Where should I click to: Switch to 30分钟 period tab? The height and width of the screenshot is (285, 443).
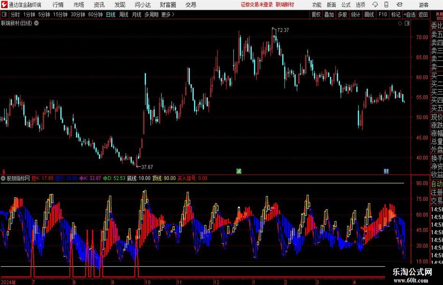pos(78,15)
